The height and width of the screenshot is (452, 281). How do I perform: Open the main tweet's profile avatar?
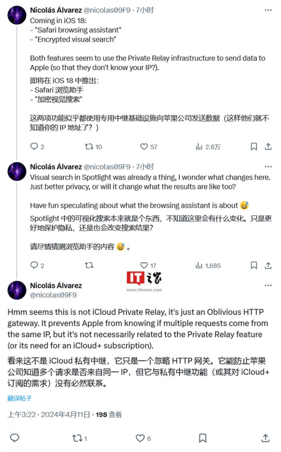[17, 290]
